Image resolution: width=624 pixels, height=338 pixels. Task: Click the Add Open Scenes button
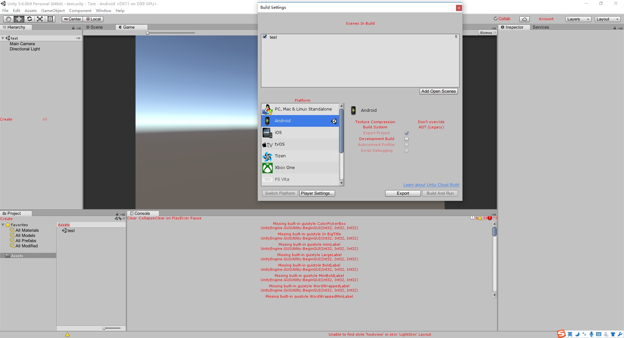pos(438,91)
